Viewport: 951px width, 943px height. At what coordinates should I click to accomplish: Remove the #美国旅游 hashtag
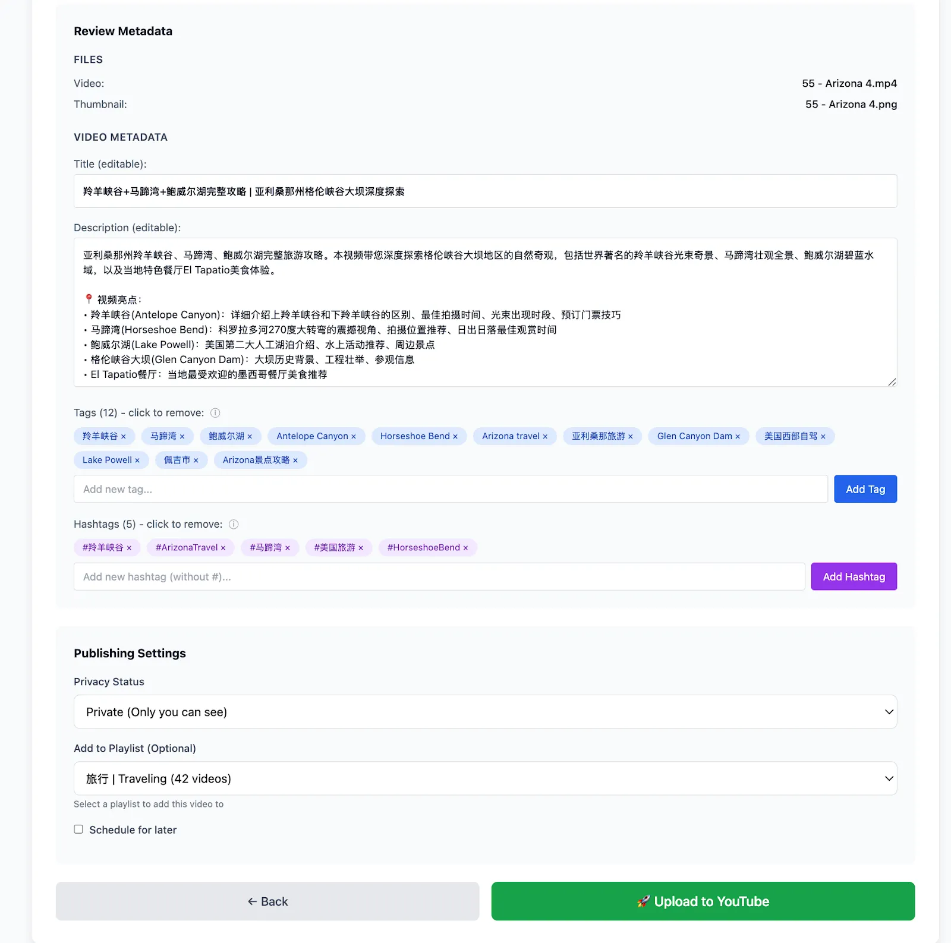339,547
